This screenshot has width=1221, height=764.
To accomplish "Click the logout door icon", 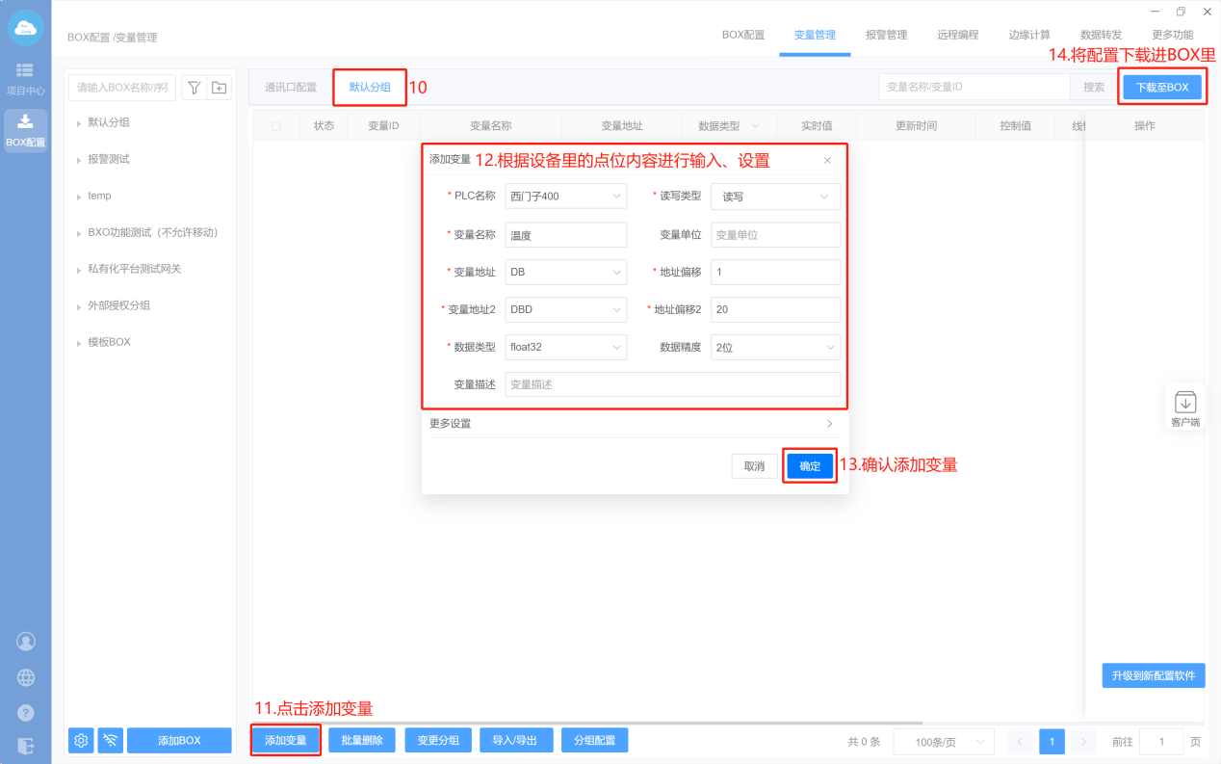I will (x=26, y=746).
